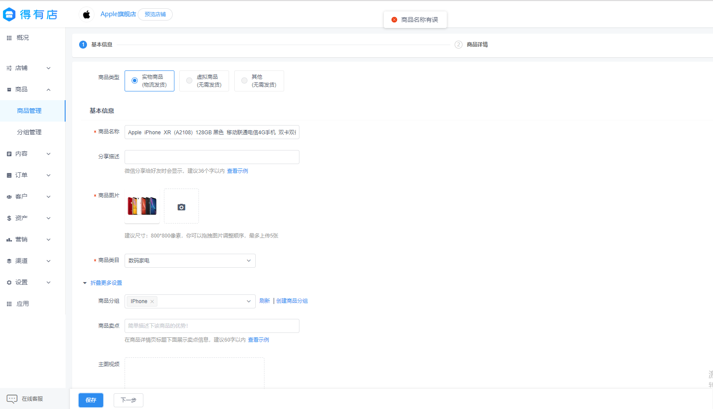The image size is (713, 409).
Task: Open 商品管理 in sidebar
Action: [x=32, y=111]
